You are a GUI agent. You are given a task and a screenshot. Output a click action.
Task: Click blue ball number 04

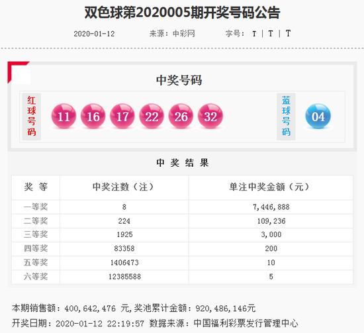(318, 116)
